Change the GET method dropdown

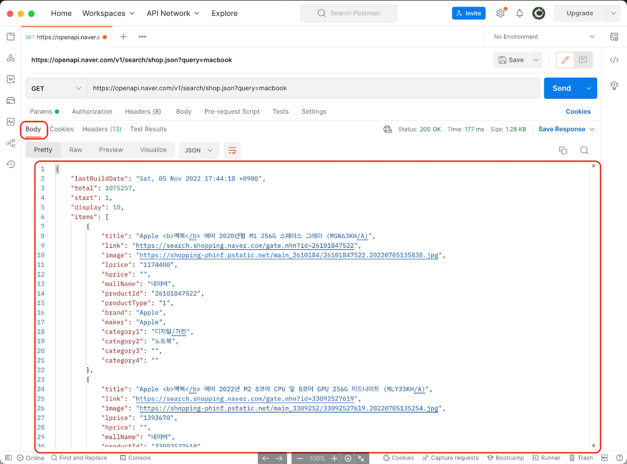click(x=57, y=89)
